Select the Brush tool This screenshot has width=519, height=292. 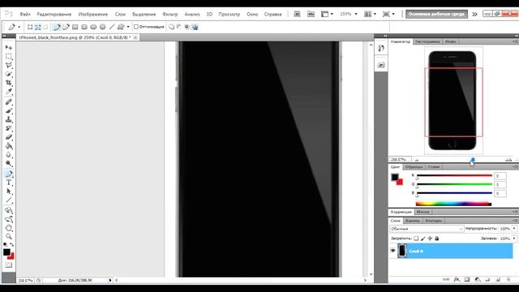point(9,111)
